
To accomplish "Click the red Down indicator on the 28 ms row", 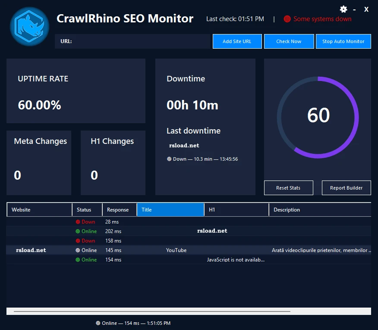I will tap(78, 222).
